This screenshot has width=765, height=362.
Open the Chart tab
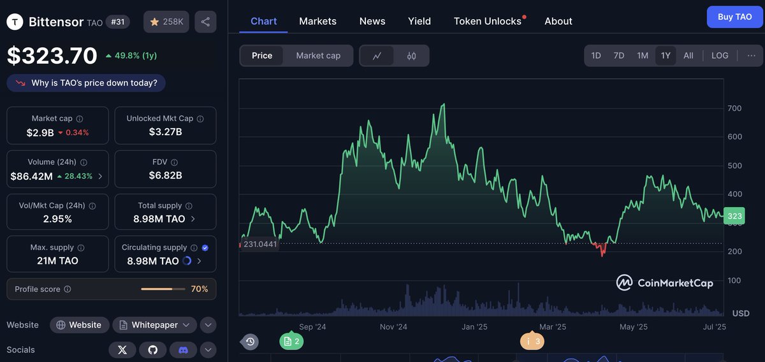pos(264,21)
